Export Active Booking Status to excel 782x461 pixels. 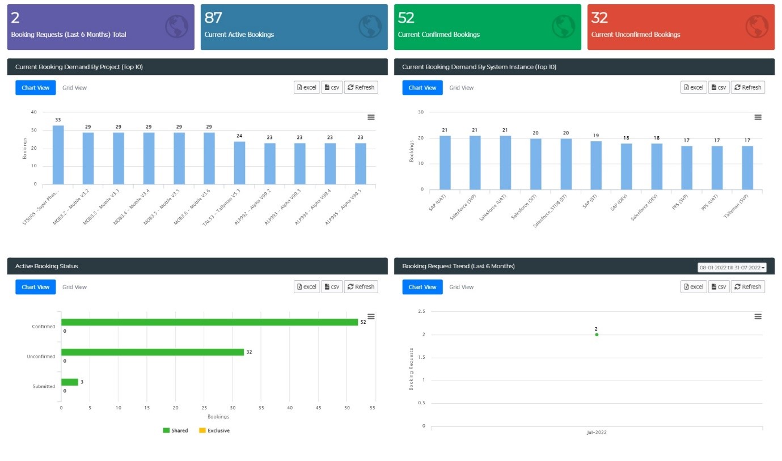(307, 287)
